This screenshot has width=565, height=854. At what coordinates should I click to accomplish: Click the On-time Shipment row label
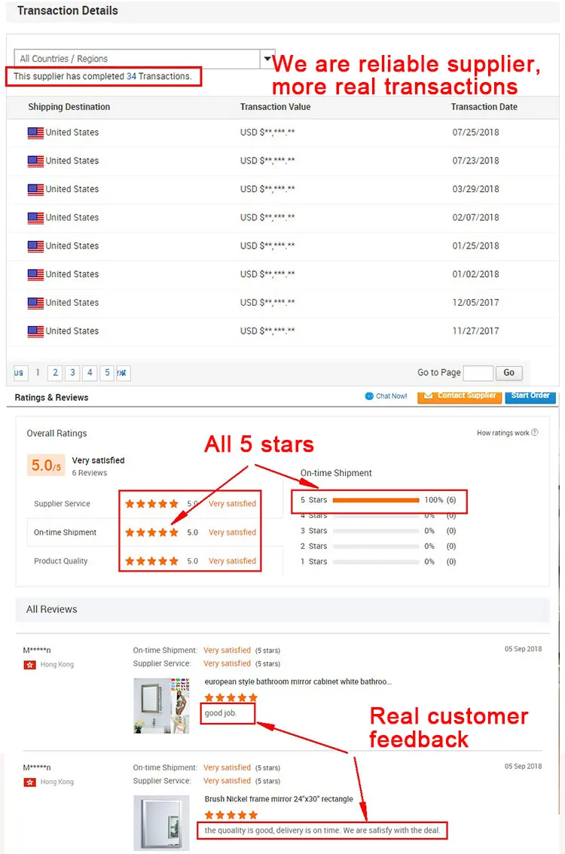point(65,532)
